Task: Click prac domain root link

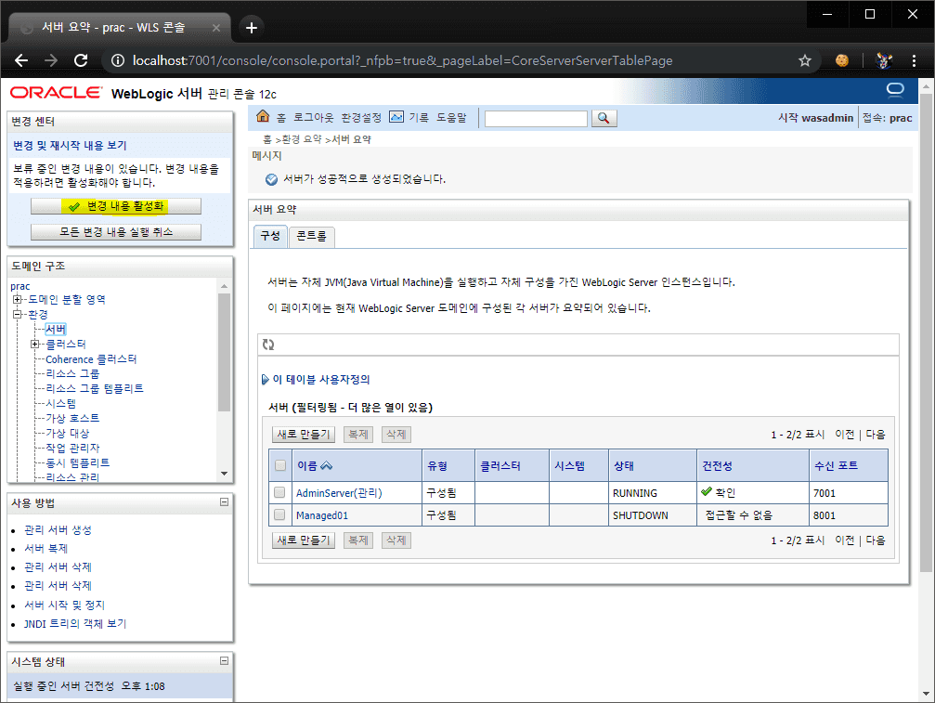Action: pos(19,286)
